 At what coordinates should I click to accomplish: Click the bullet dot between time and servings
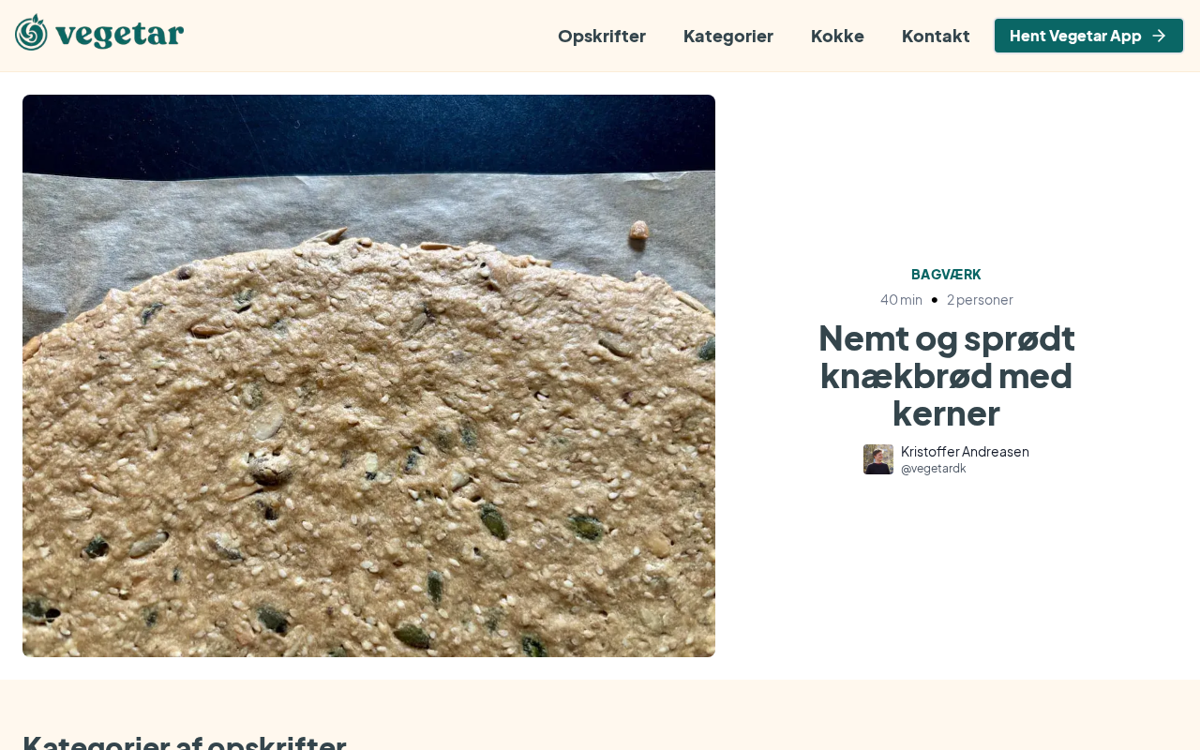point(935,299)
